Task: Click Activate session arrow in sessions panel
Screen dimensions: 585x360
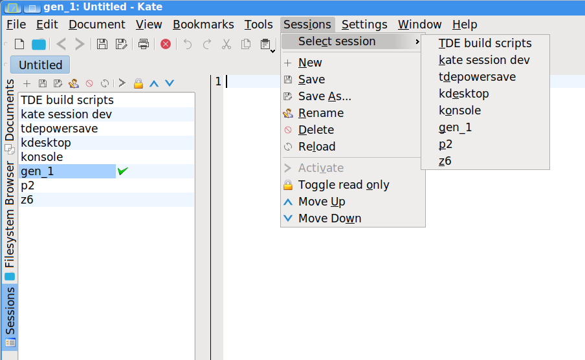Action: 122,83
